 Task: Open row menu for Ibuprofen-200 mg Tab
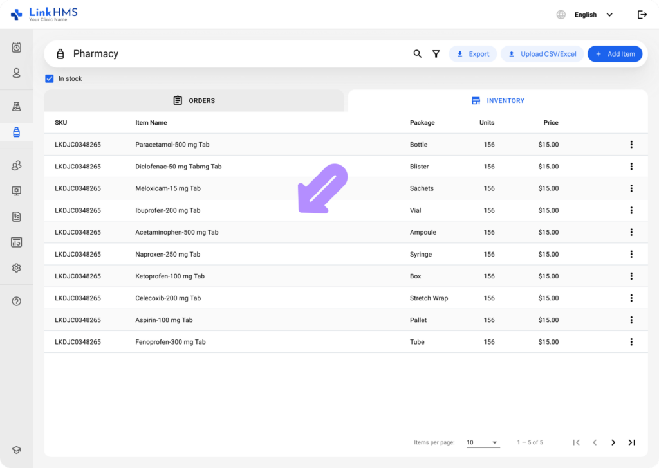point(631,210)
